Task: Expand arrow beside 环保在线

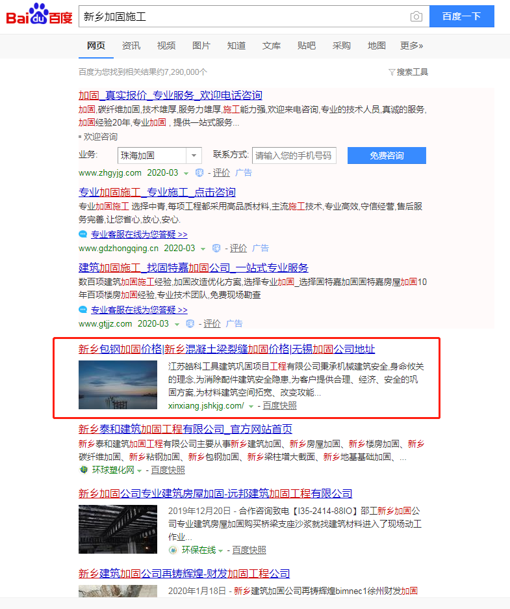Action: [220, 550]
